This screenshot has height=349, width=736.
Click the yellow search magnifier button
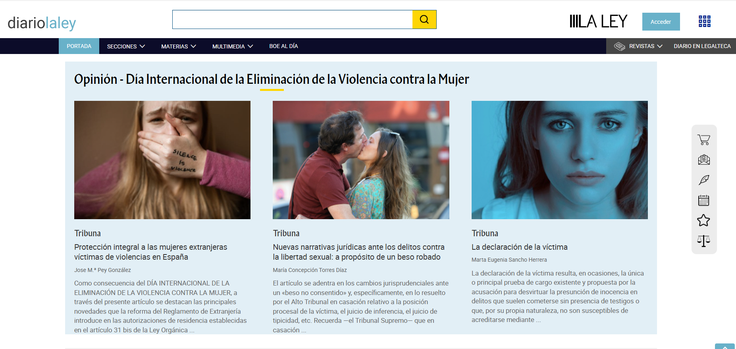[x=424, y=19]
